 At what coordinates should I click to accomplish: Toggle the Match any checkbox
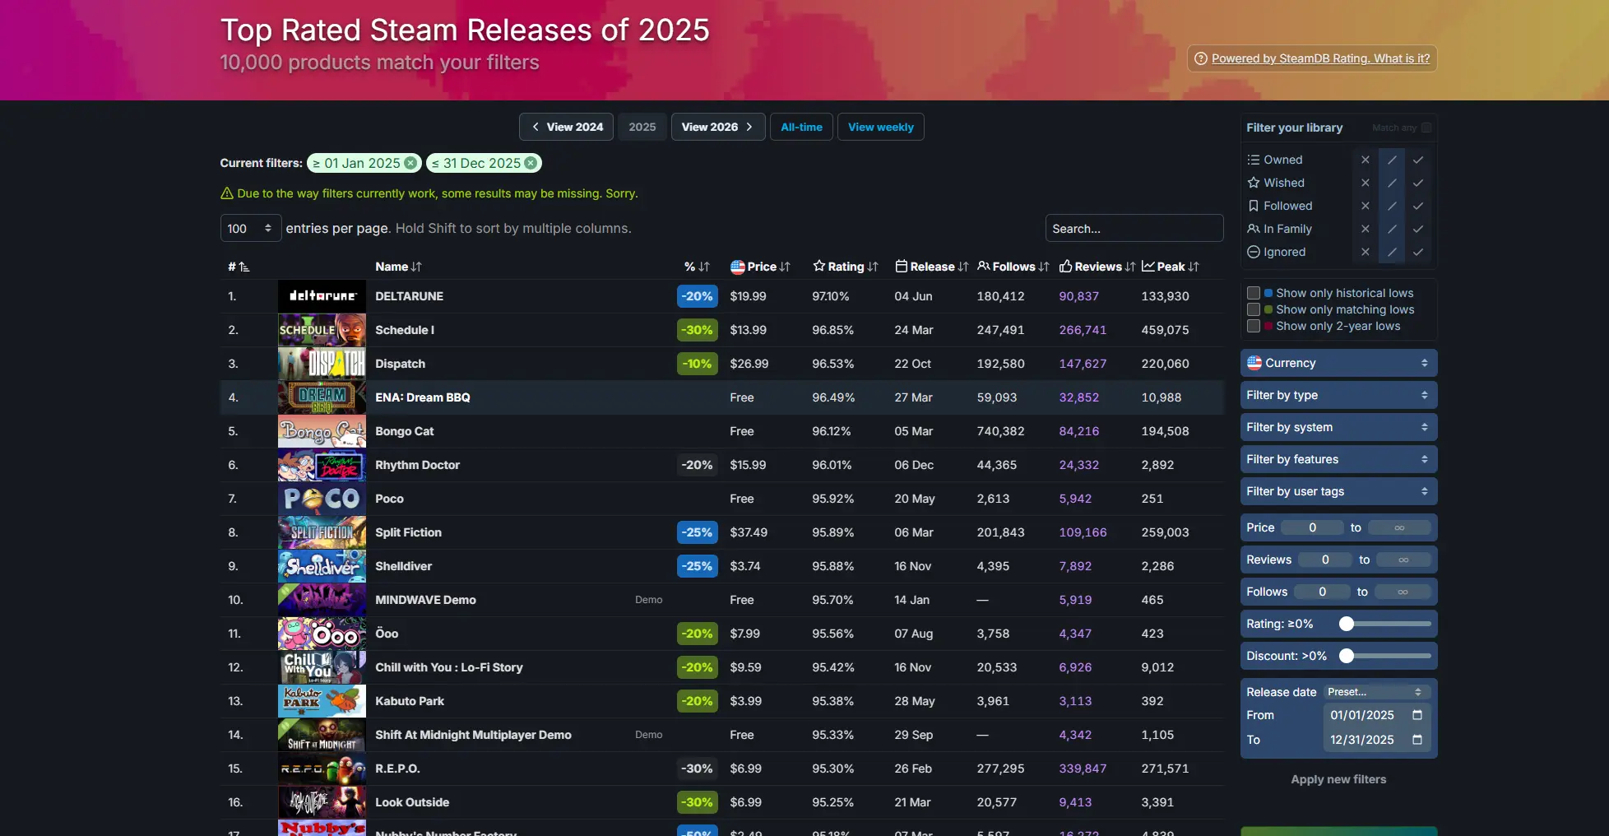[1428, 128]
